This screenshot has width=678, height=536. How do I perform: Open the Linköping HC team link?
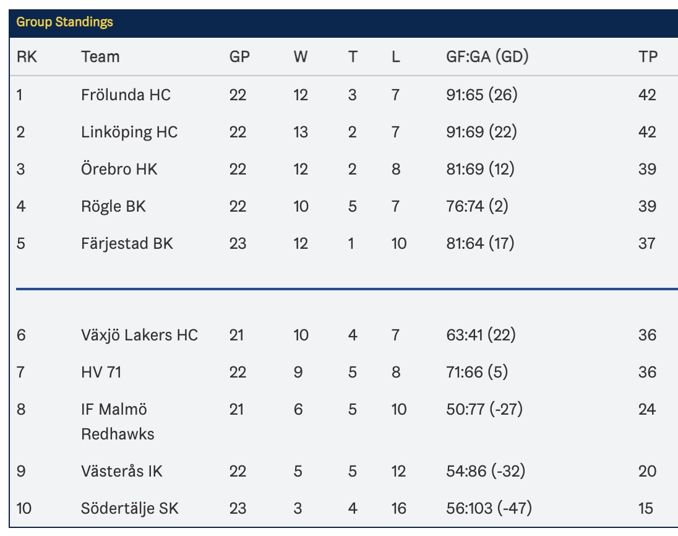(129, 132)
